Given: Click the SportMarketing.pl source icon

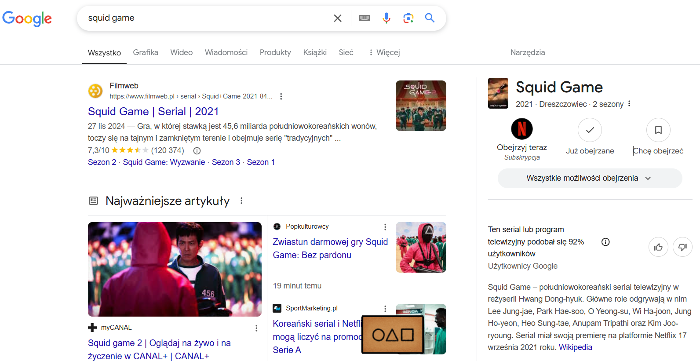Looking at the screenshot, I should tap(277, 308).
